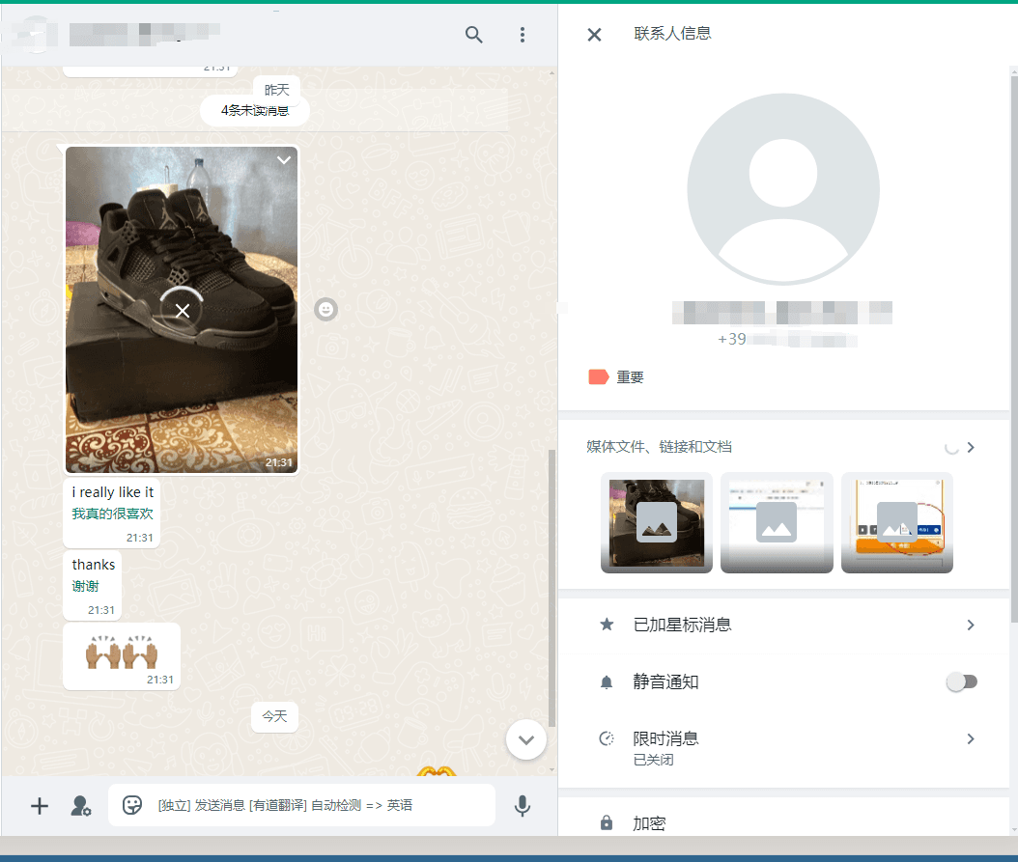The height and width of the screenshot is (862, 1018).
Task: Open the three-dot chat menu
Action: point(523,35)
